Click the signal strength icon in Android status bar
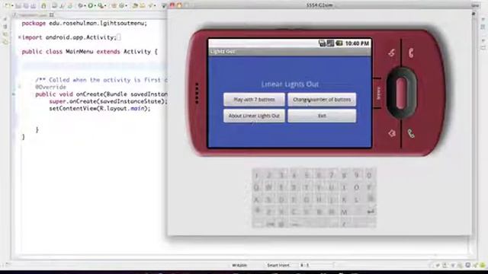The image size is (488, 274). [330, 43]
